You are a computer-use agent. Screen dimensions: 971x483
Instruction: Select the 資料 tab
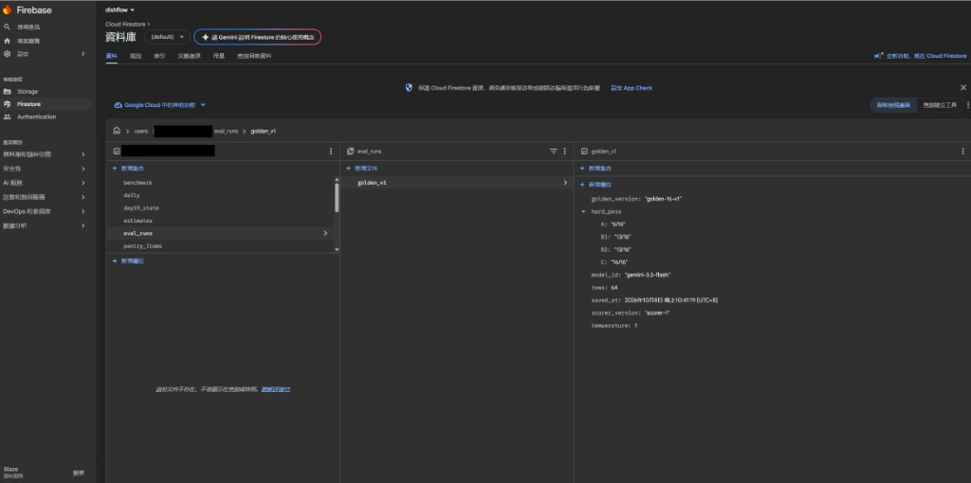pos(112,56)
